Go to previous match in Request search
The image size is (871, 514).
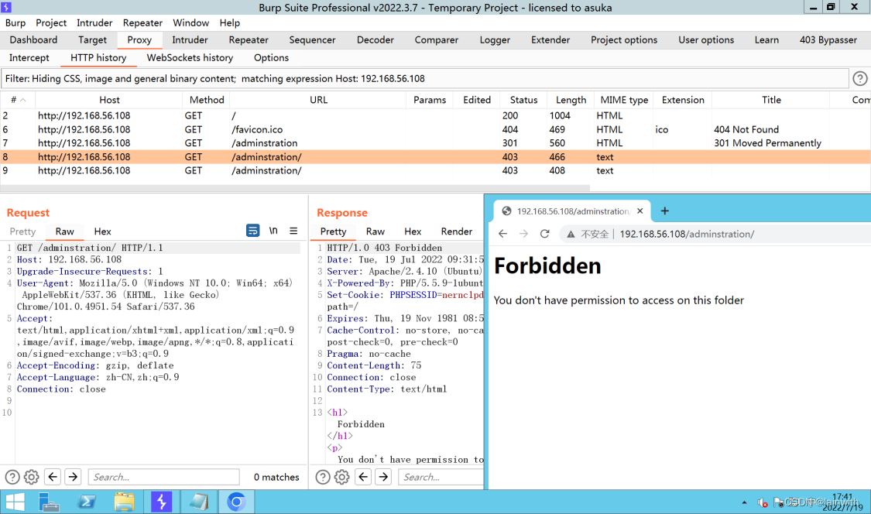pyautogui.click(x=53, y=477)
